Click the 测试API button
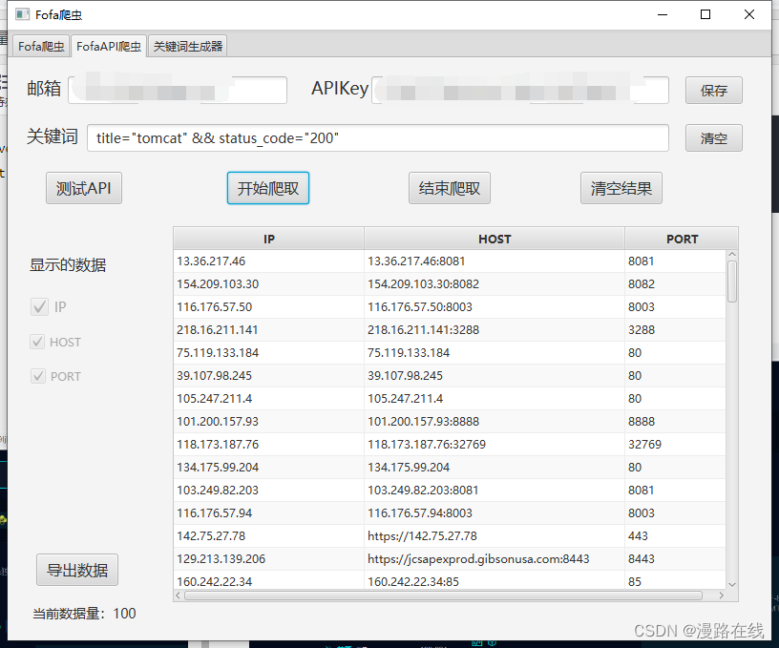779x648 pixels. pyautogui.click(x=84, y=188)
